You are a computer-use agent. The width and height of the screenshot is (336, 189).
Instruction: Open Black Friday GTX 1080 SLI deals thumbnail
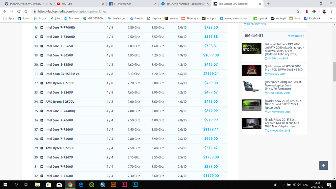251,105
